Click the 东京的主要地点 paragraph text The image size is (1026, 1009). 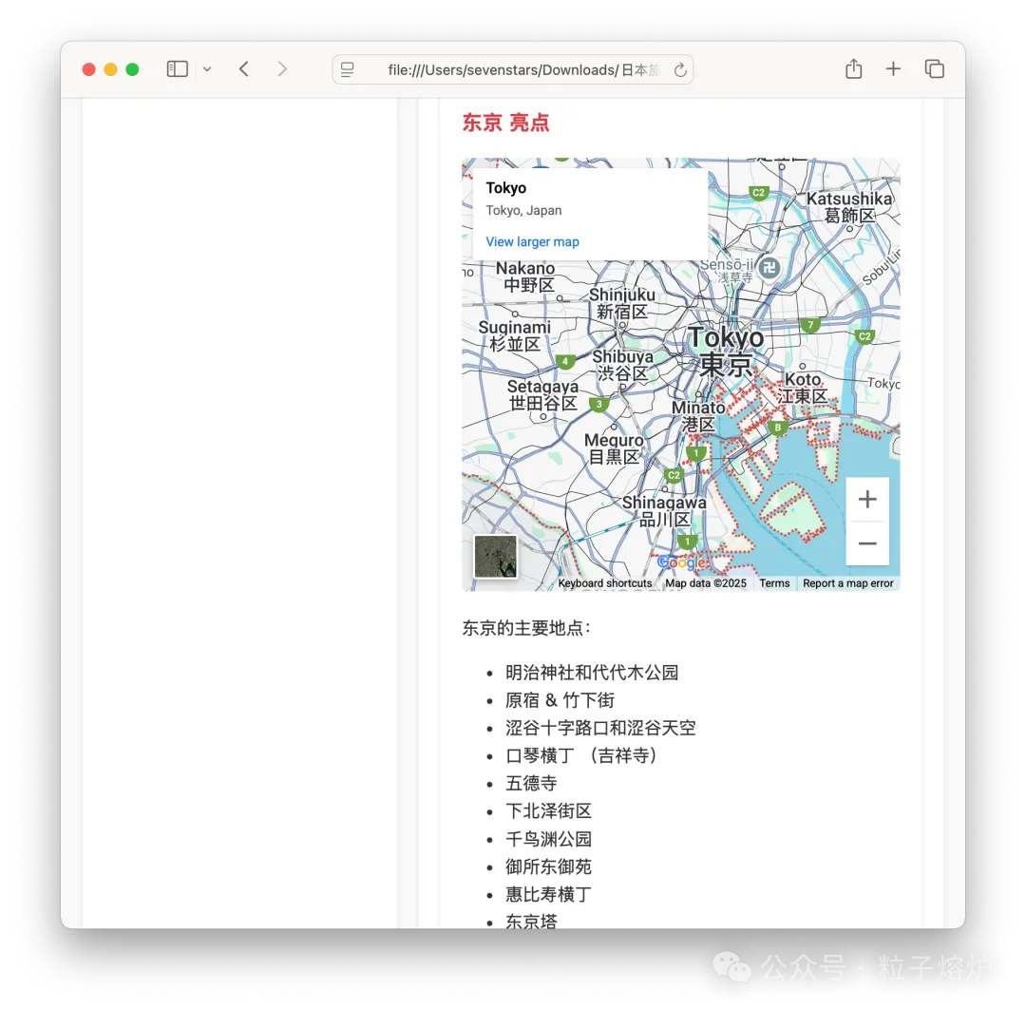coord(526,628)
